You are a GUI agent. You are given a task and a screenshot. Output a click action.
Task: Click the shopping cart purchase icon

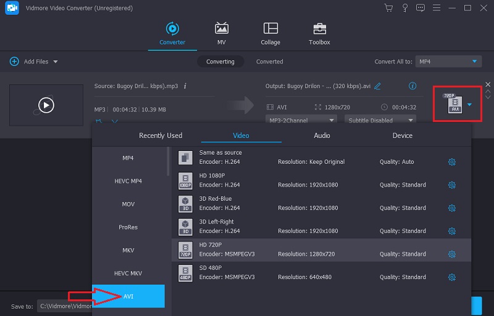click(x=388, y=8)
